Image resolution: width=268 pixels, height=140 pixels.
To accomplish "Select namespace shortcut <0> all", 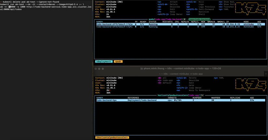I will click(x=162, y=78).
